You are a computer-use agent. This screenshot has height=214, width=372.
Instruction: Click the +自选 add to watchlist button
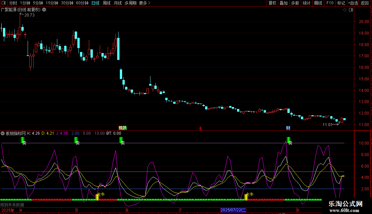coord(353,3)
